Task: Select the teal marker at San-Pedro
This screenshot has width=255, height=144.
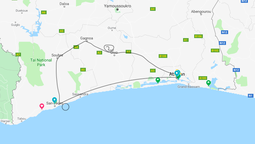Action: click(x=54, y=100)
